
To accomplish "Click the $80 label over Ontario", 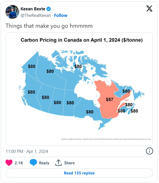I will pyautogui.click(x=90, y=112).
